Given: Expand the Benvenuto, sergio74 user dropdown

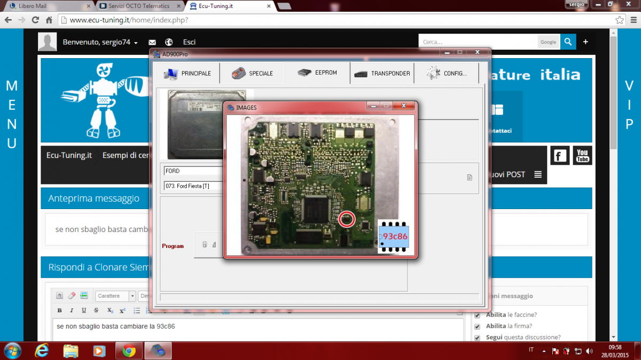Looking at the screenshot, I should click(100, 42).
